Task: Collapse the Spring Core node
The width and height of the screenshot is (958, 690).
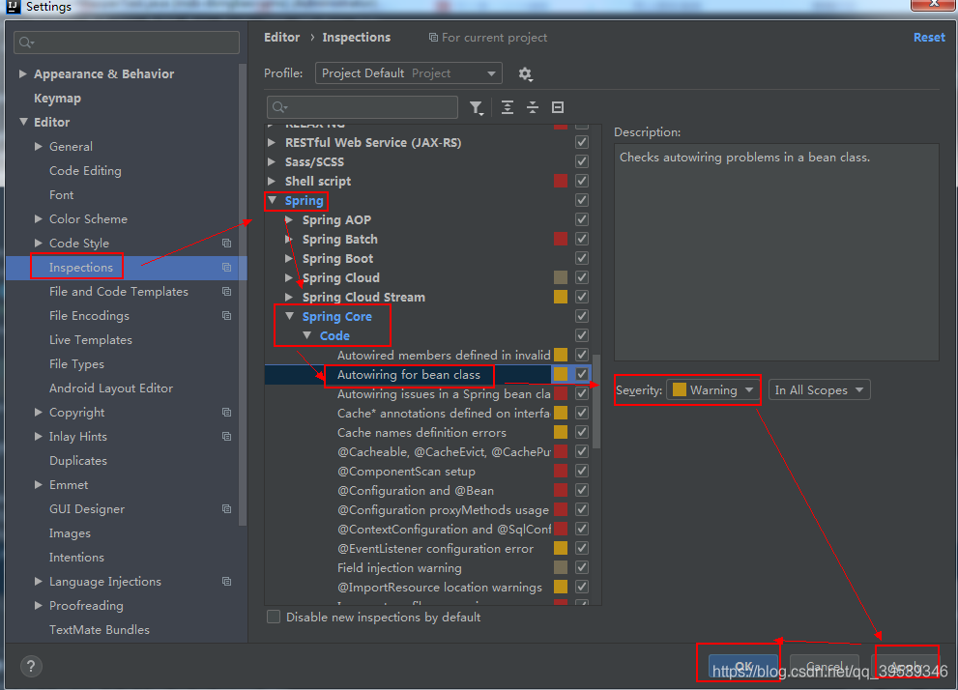Action: 290,316
